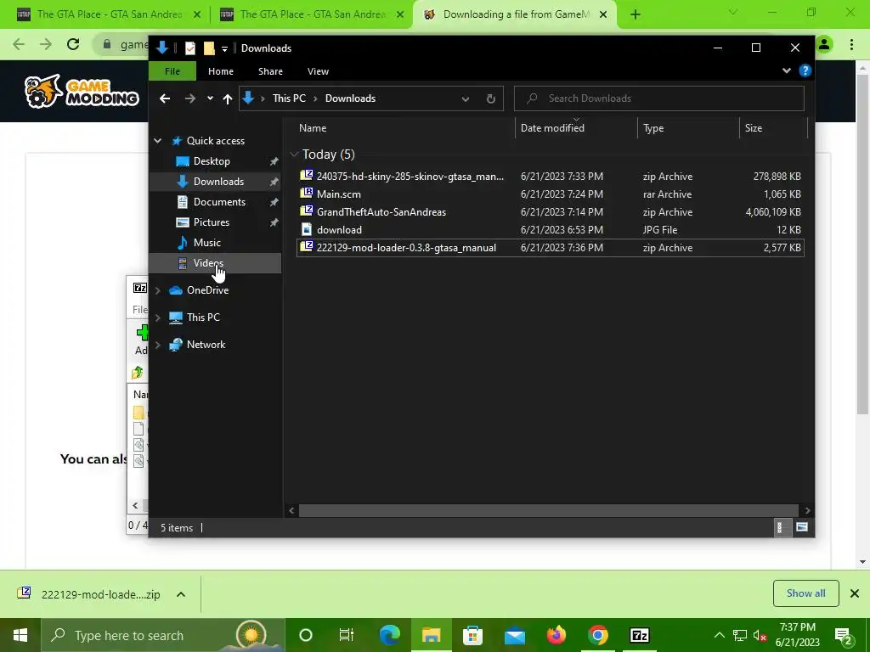Select Videos in navigation pane
The height and width of the screenshot is (652, 870).
pyautogui.click(x=208, y=263)
